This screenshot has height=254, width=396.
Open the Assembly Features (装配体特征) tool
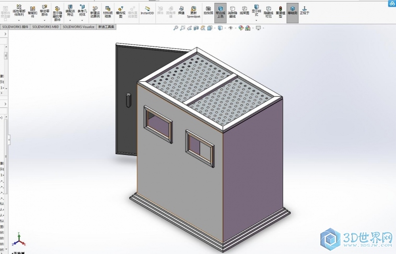coord(70,10)
